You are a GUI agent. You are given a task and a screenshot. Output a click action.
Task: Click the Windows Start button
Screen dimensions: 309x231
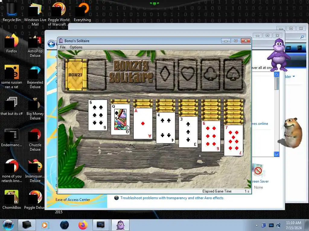click(x=8, y=225)
